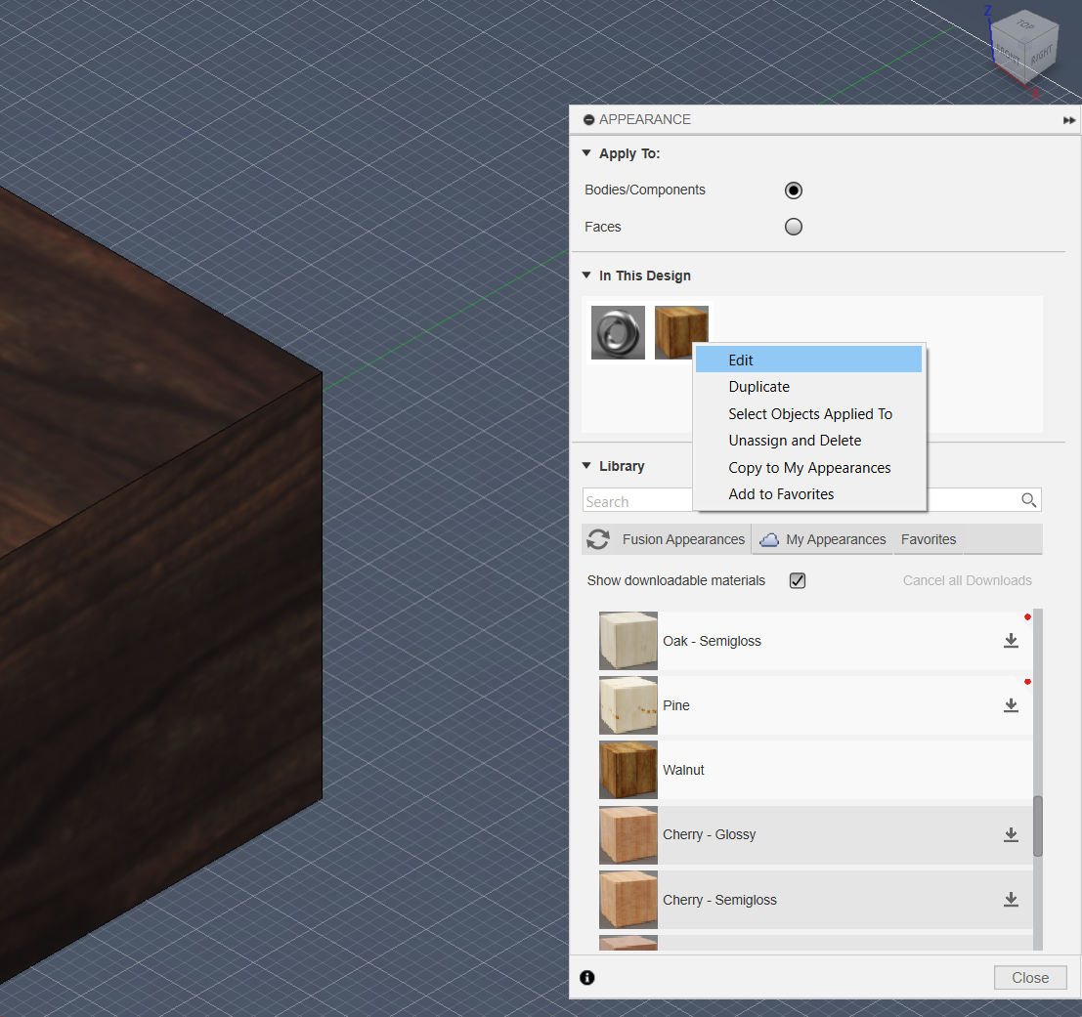Collapse the In This Design section
1082x1017 pixels.
[586, 275]
